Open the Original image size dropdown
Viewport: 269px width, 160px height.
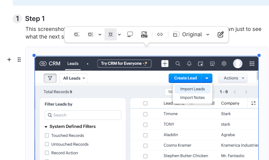(192, 34)
